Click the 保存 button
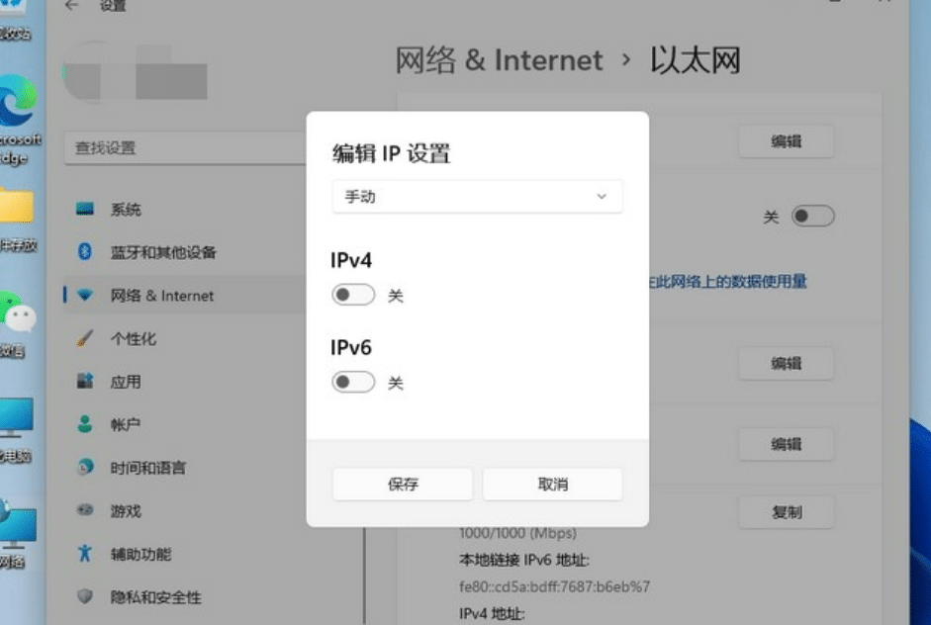This screenshot has width=931, height=625. pyautogui.click(x=402, y=484)
